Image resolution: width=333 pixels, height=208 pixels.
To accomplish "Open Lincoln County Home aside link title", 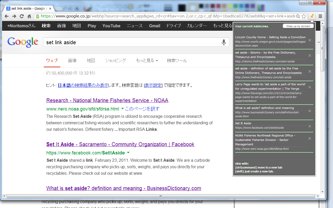I will click(270, 37).
